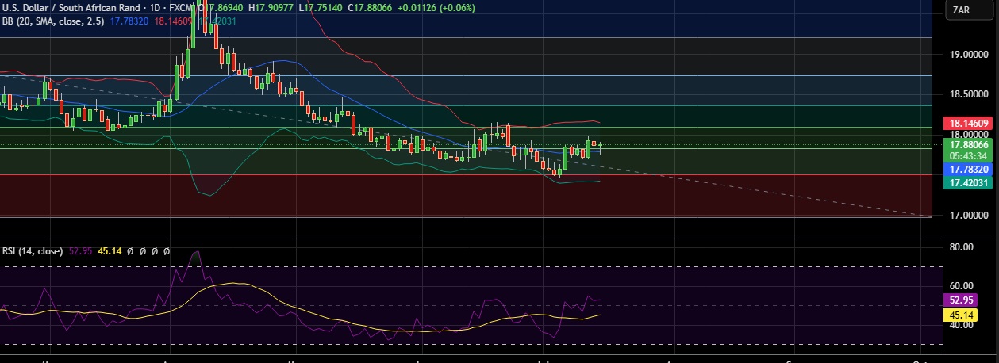Select the RSI (14, close) indicator legend

click(x=33, y=251)
